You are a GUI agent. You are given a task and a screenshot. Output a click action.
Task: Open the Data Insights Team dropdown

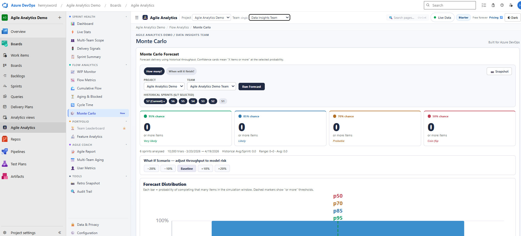click(x=269, y=18)
